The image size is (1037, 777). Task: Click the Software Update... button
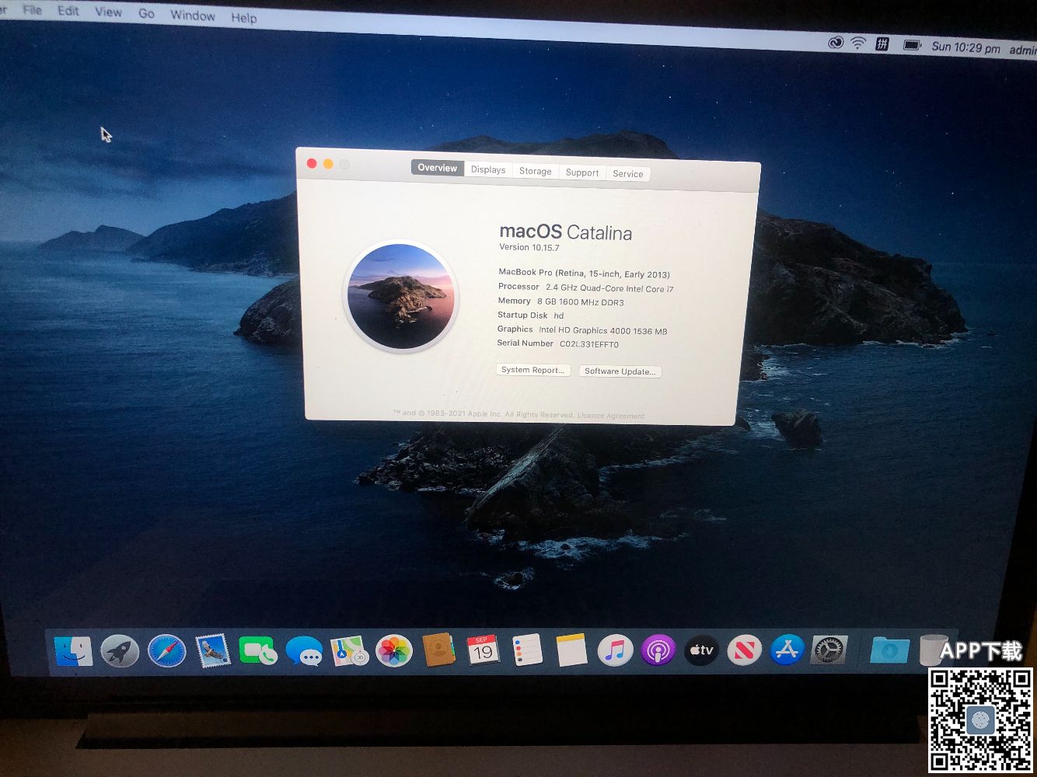(620, 371)
